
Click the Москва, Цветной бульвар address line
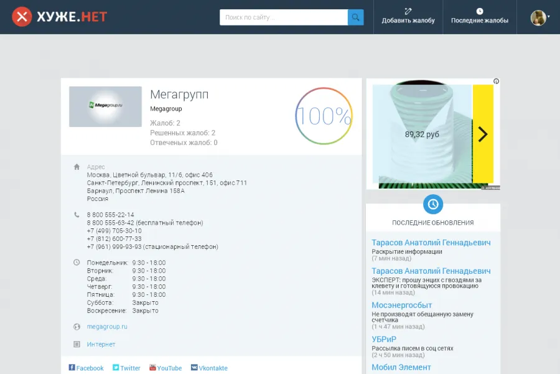pos(149,175)
